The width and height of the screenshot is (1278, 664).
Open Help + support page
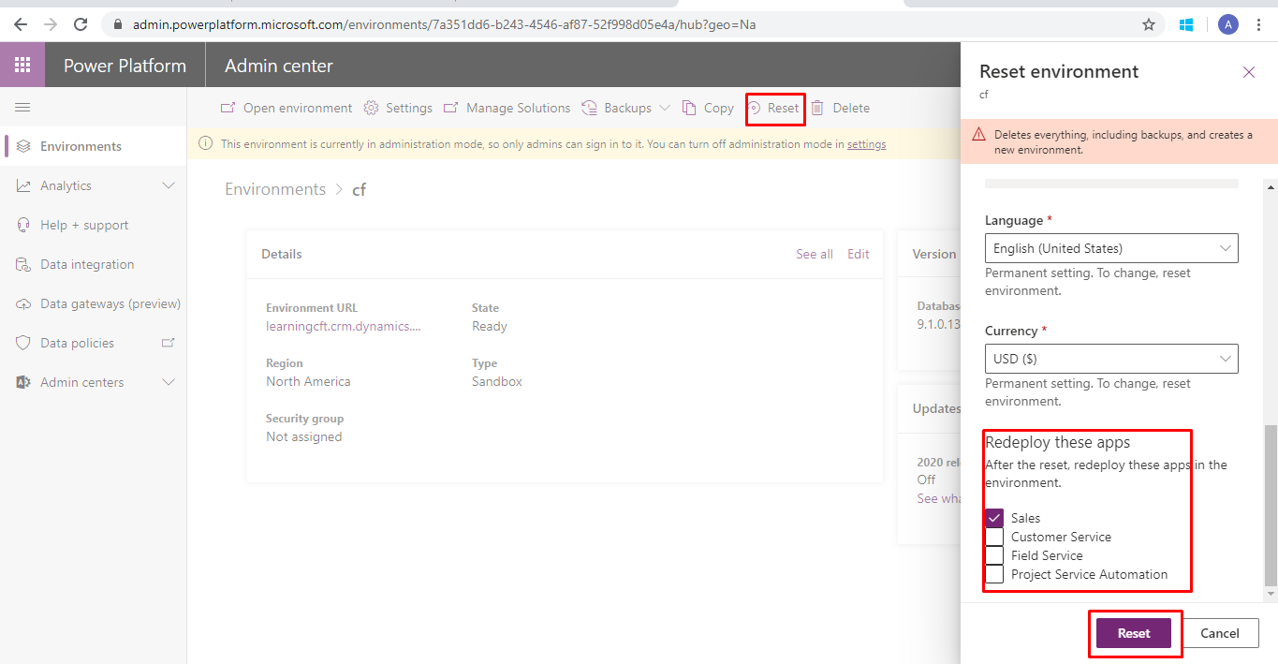(84, 225)
